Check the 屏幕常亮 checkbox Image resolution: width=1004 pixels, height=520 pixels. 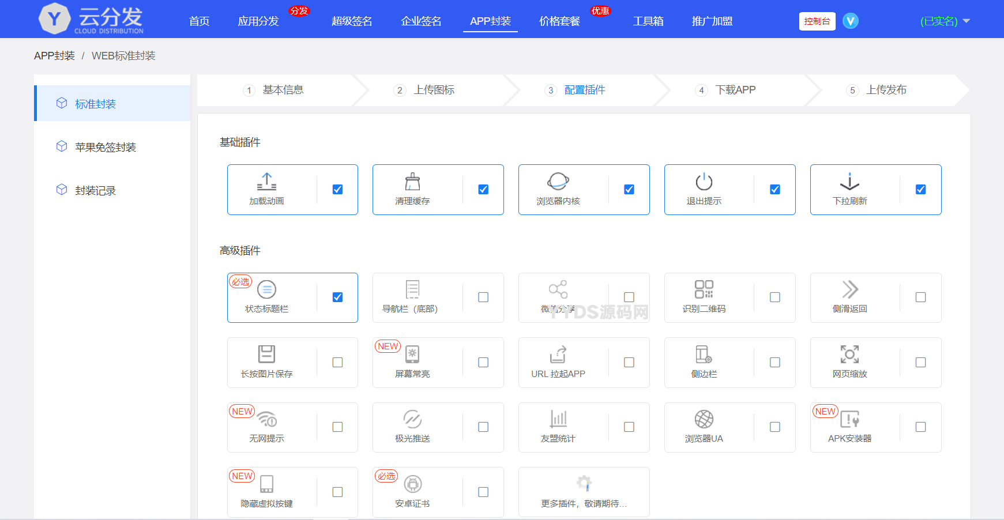[x=483, y=362]
